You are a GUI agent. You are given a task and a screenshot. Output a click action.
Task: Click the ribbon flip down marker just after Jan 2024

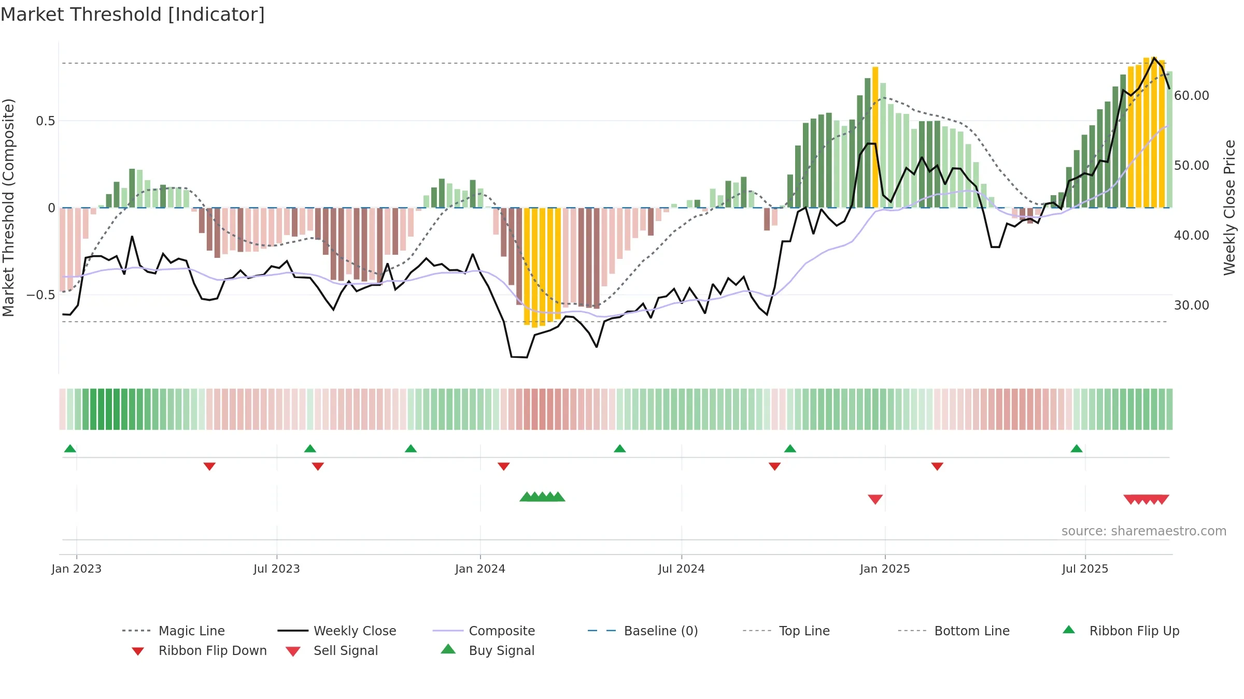[503, 467]
